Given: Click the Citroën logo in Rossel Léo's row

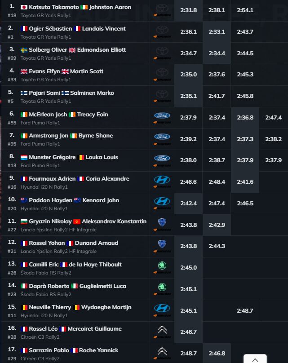Looking at the screenshot, I should (x=162, y=330).
